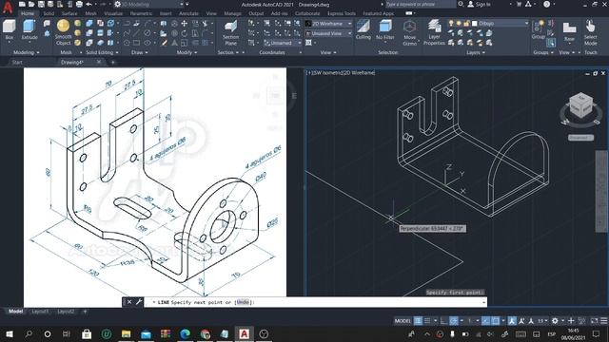Toggle object snap tracking in status bar
This screenshot has height=342, width=609.
click(486, 321)
